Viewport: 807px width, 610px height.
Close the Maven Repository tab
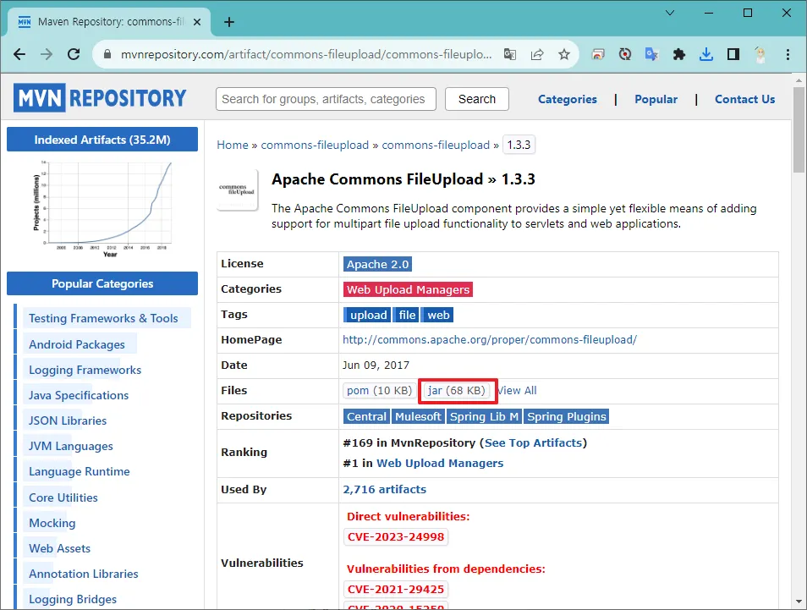coord(196,22)
